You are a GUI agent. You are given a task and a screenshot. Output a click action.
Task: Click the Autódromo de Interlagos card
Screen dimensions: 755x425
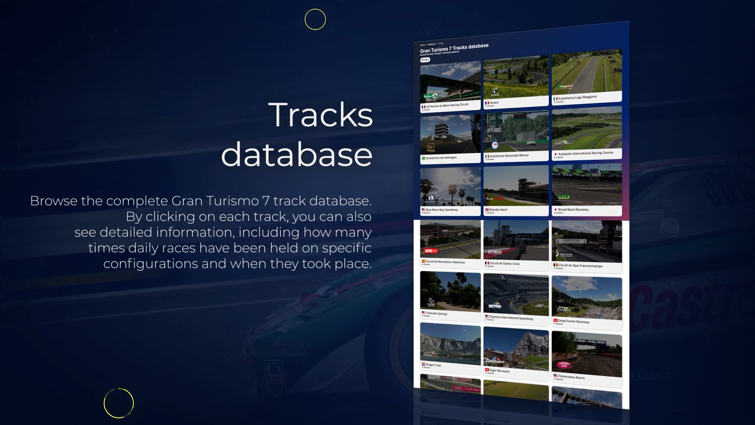[x=450, y=136]
